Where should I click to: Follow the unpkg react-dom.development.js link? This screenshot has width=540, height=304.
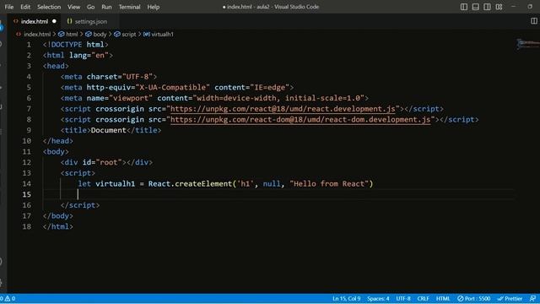click(x=300, y=120)
